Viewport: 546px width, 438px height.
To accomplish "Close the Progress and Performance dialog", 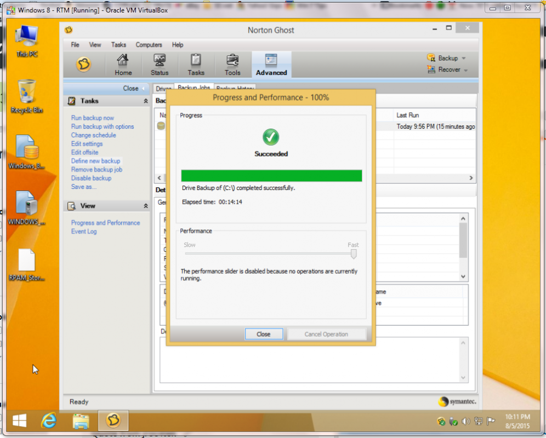I will coord(264,335).
